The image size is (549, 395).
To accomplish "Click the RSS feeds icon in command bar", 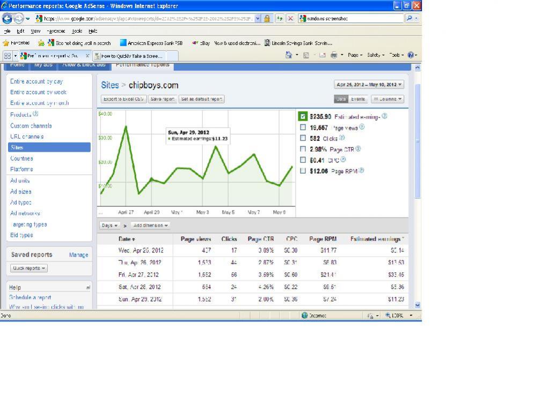I will tap(306, 55).
